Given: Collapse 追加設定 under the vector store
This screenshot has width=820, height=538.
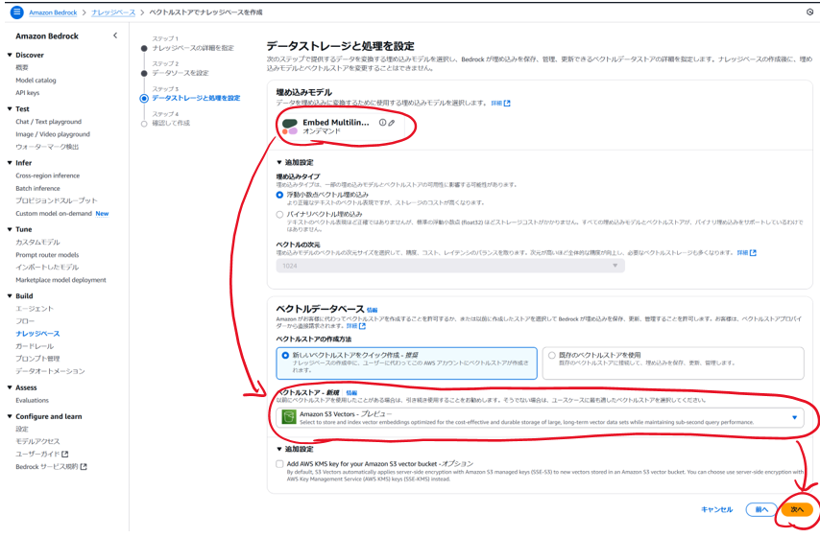Looking at the screenshot, I should (295, 449).
